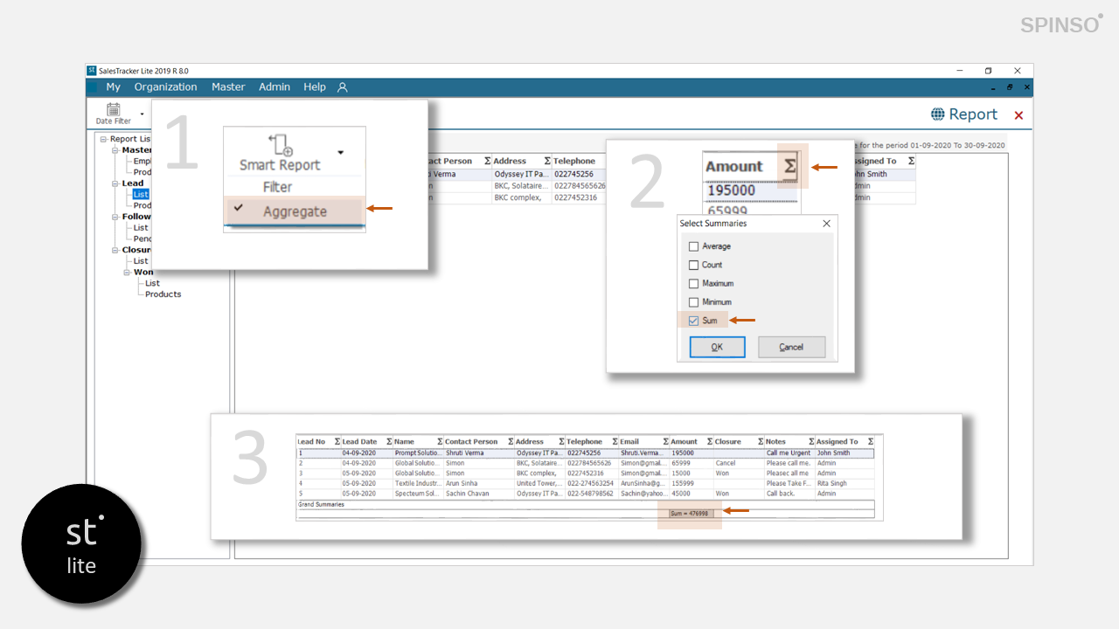Tick the Count checkbox

point(694,265)
